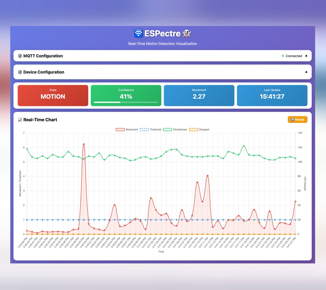Click the ghost emoji beside ESPectre

click(x=187, y=33)
